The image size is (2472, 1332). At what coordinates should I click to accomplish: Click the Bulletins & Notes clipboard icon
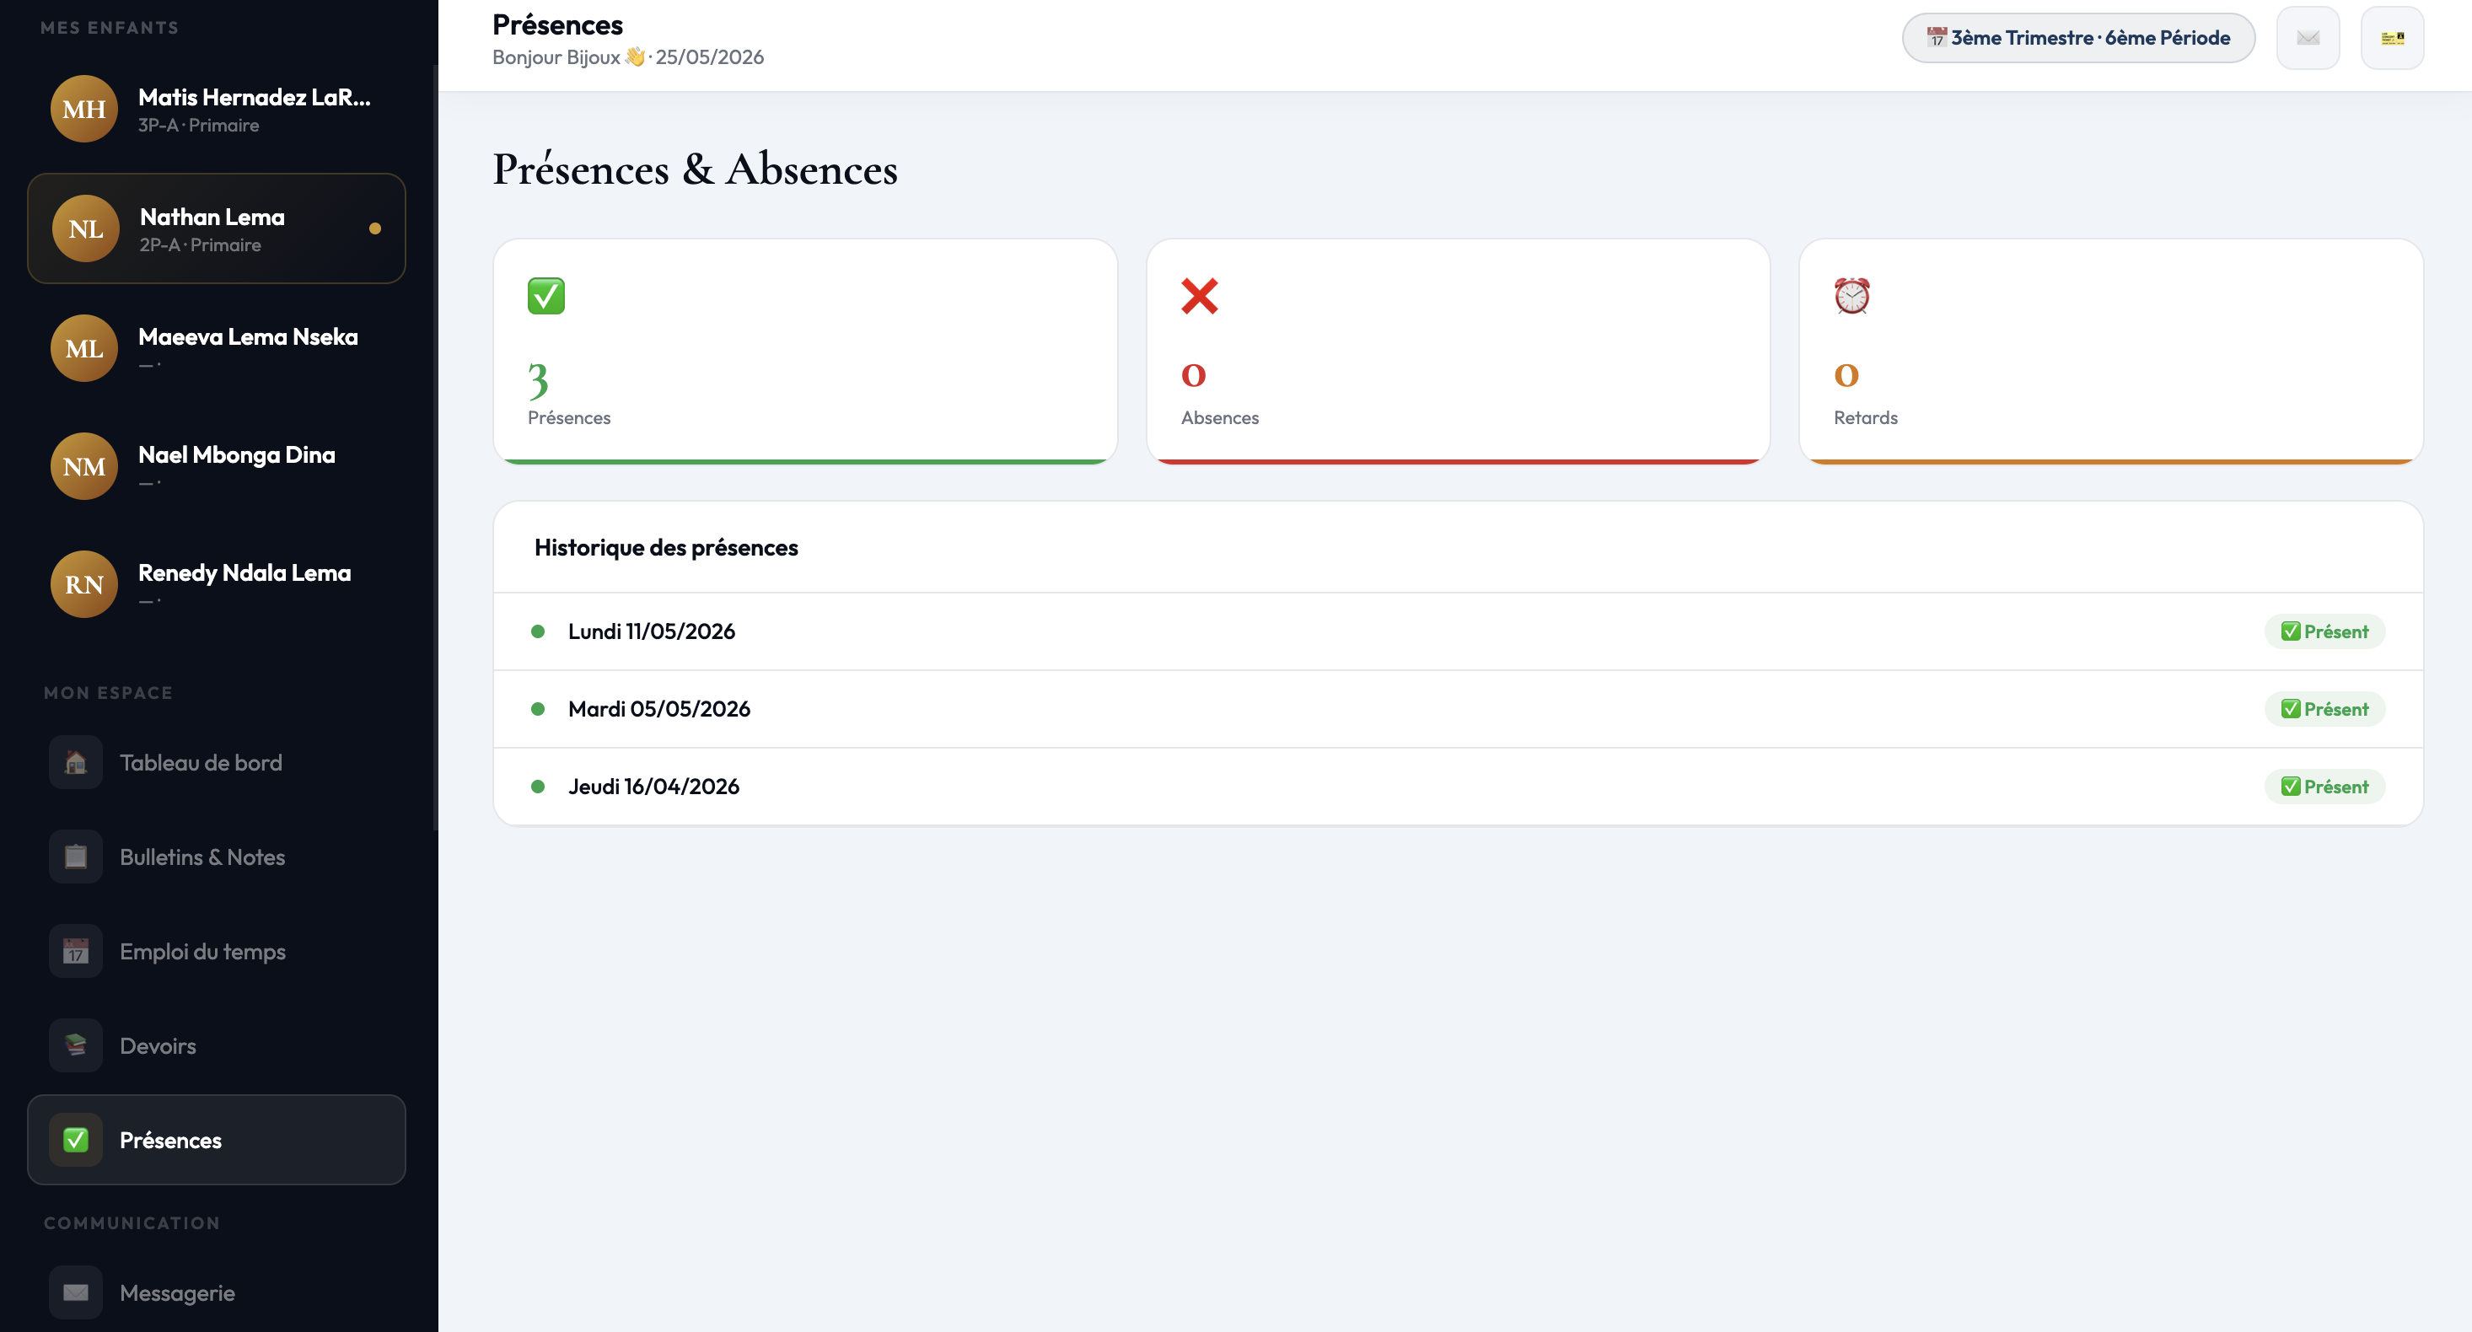point(76,857)
